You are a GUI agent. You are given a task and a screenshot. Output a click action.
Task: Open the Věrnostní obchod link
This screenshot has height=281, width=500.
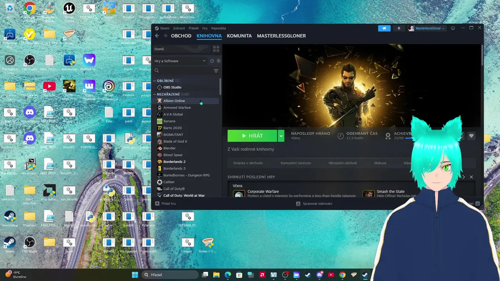point(343,163)
